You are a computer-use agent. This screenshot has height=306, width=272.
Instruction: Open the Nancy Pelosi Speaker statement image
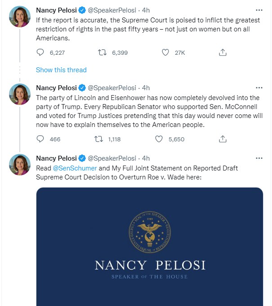coord(149,247)
